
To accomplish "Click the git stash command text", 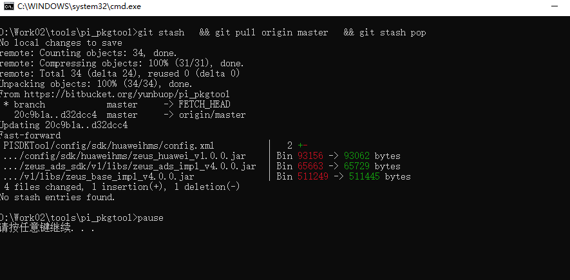I will click(x=162, y=32).
